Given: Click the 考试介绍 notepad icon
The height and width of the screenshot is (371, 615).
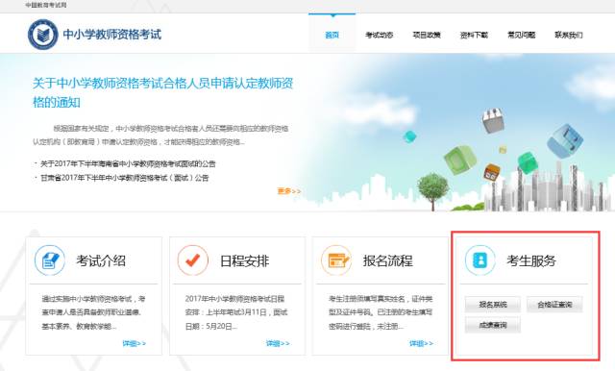Looking at the screenshot, I should (x=50, y=260).
